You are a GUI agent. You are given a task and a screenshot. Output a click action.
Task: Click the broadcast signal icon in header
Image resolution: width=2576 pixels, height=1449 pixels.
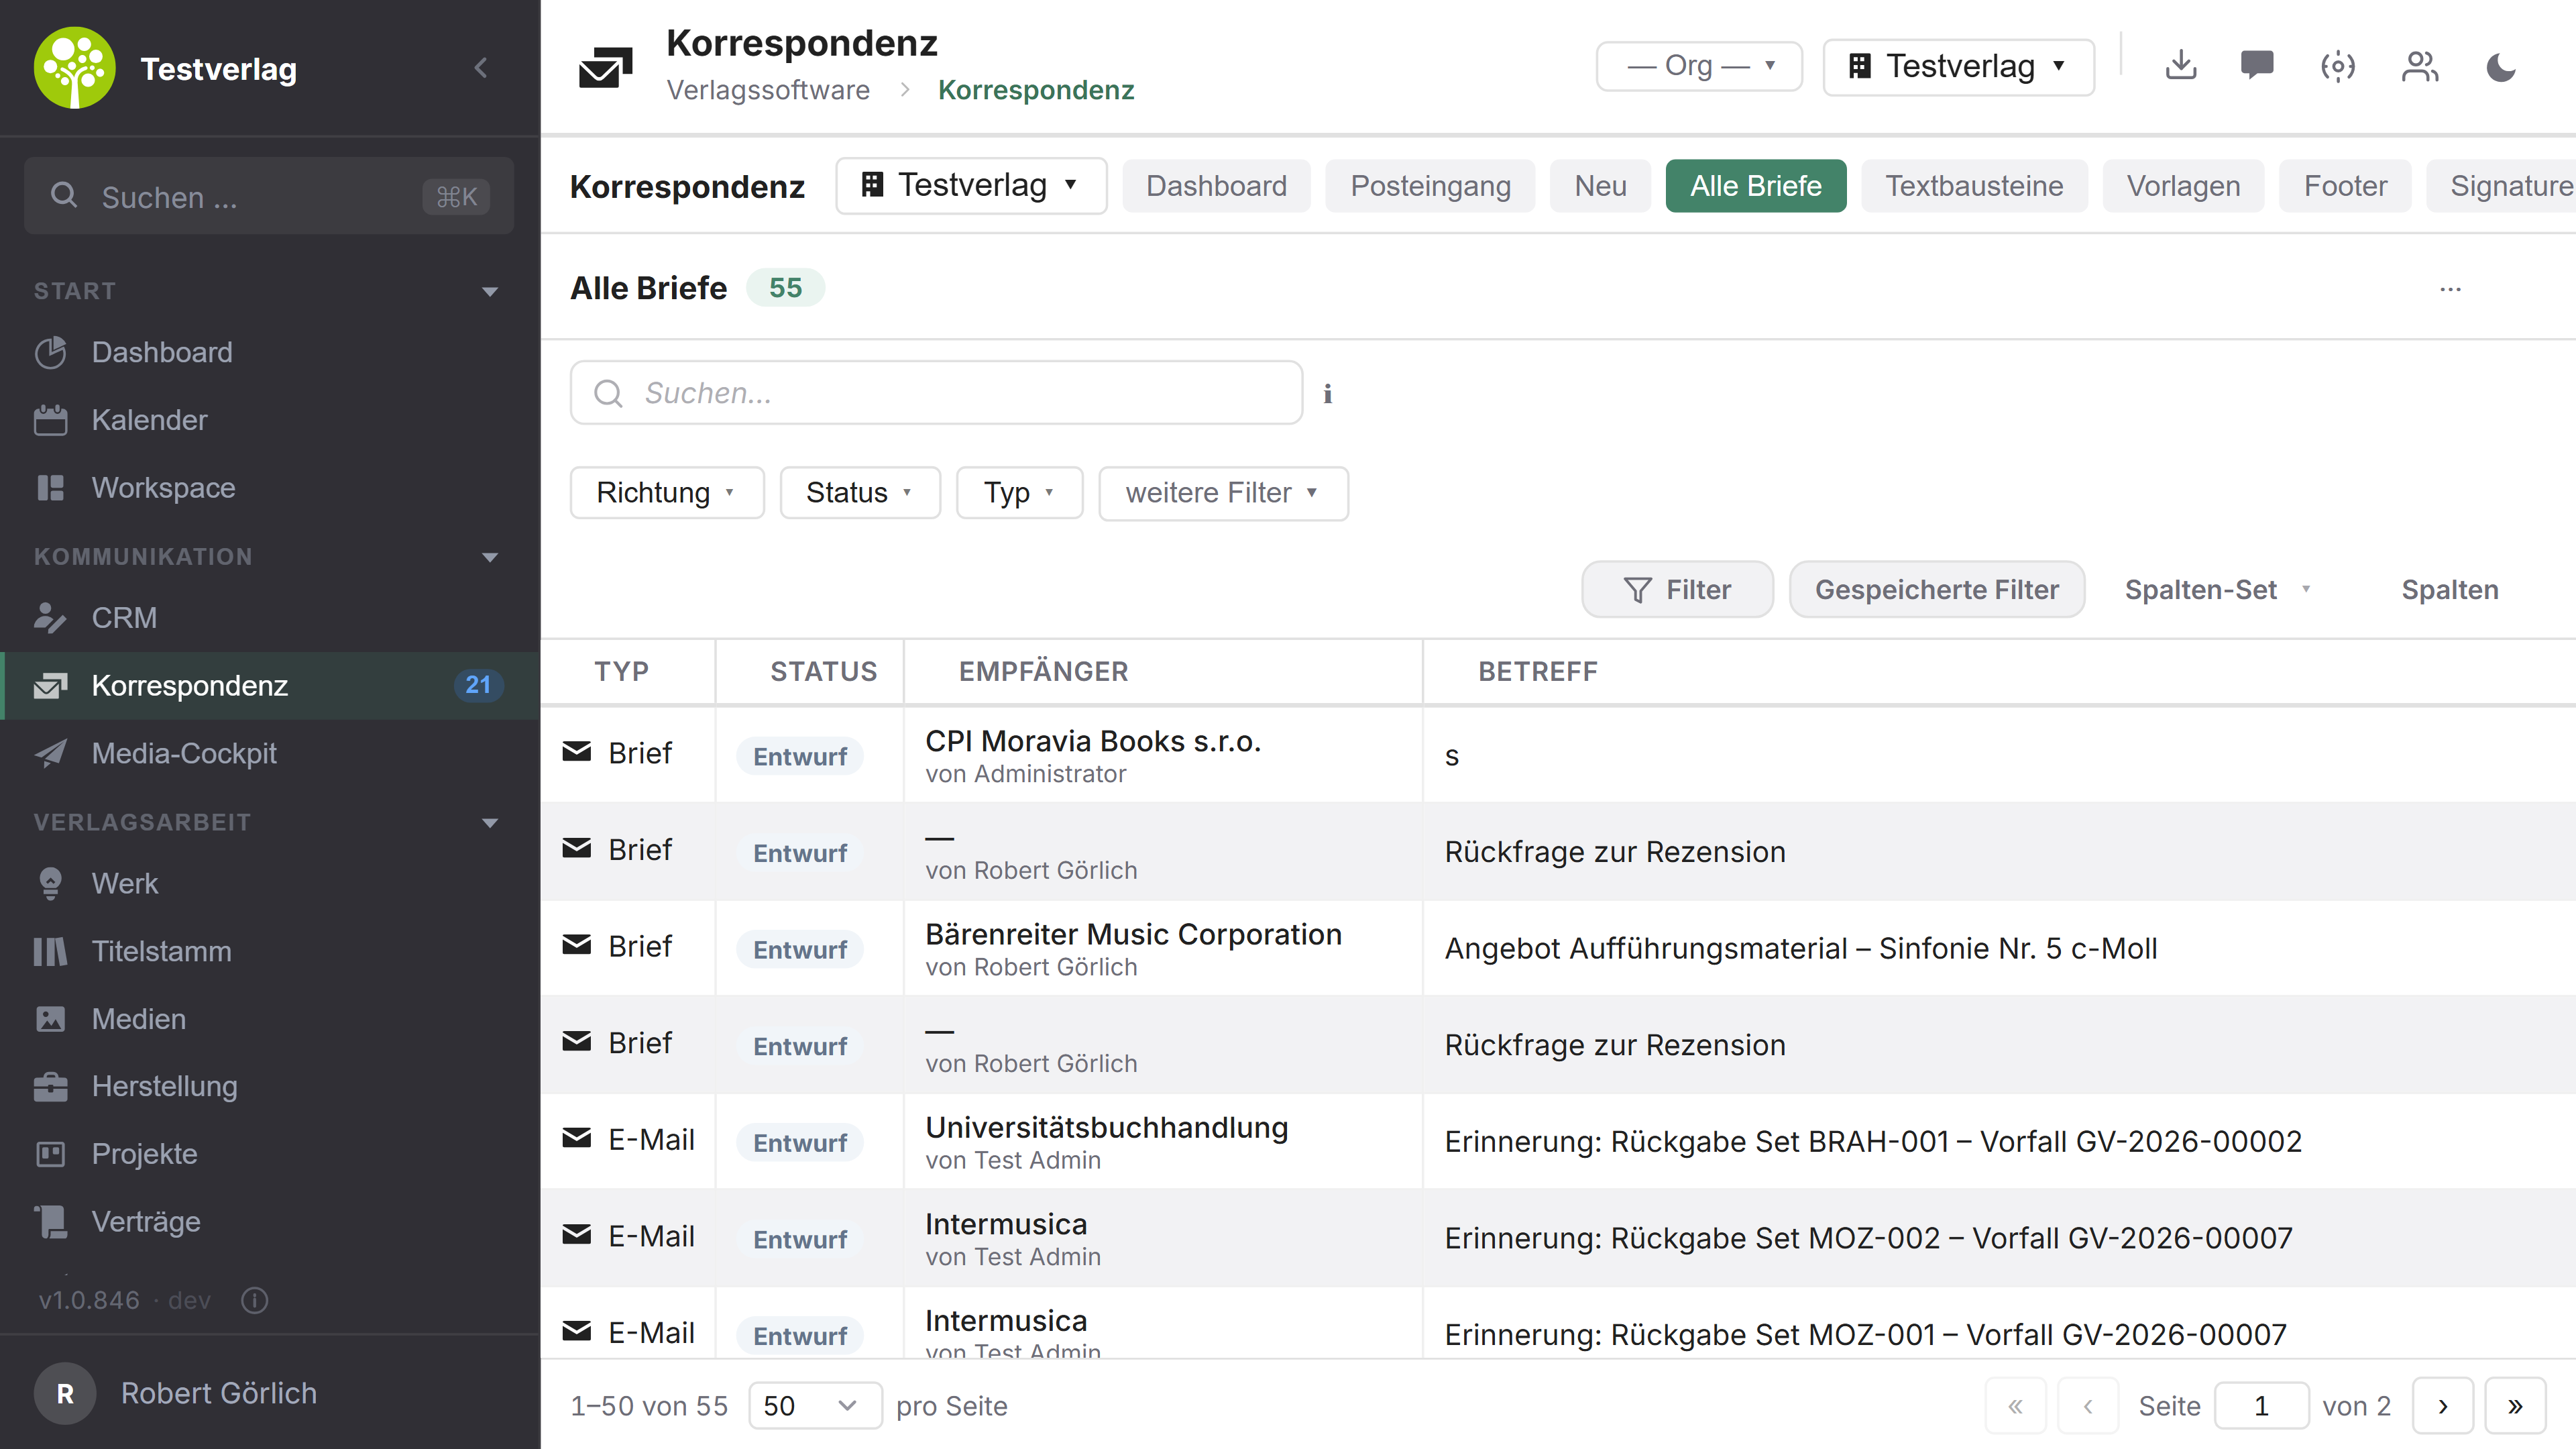[x=2338, y=66]
